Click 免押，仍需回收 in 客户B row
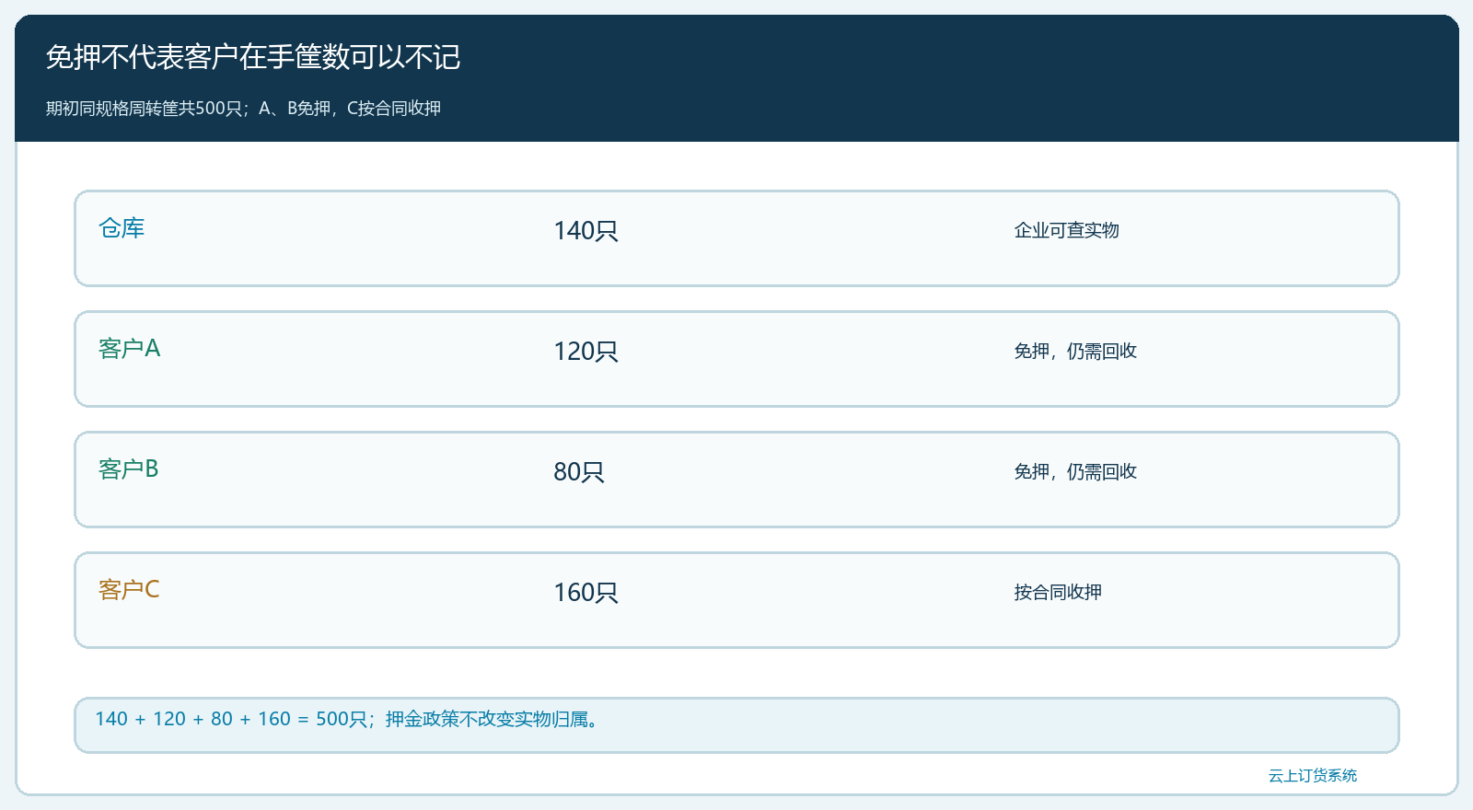This screenshot has width=1473, height=810. pos(1075,471)
